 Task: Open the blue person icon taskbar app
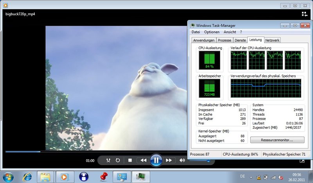(x=84, y=177)
